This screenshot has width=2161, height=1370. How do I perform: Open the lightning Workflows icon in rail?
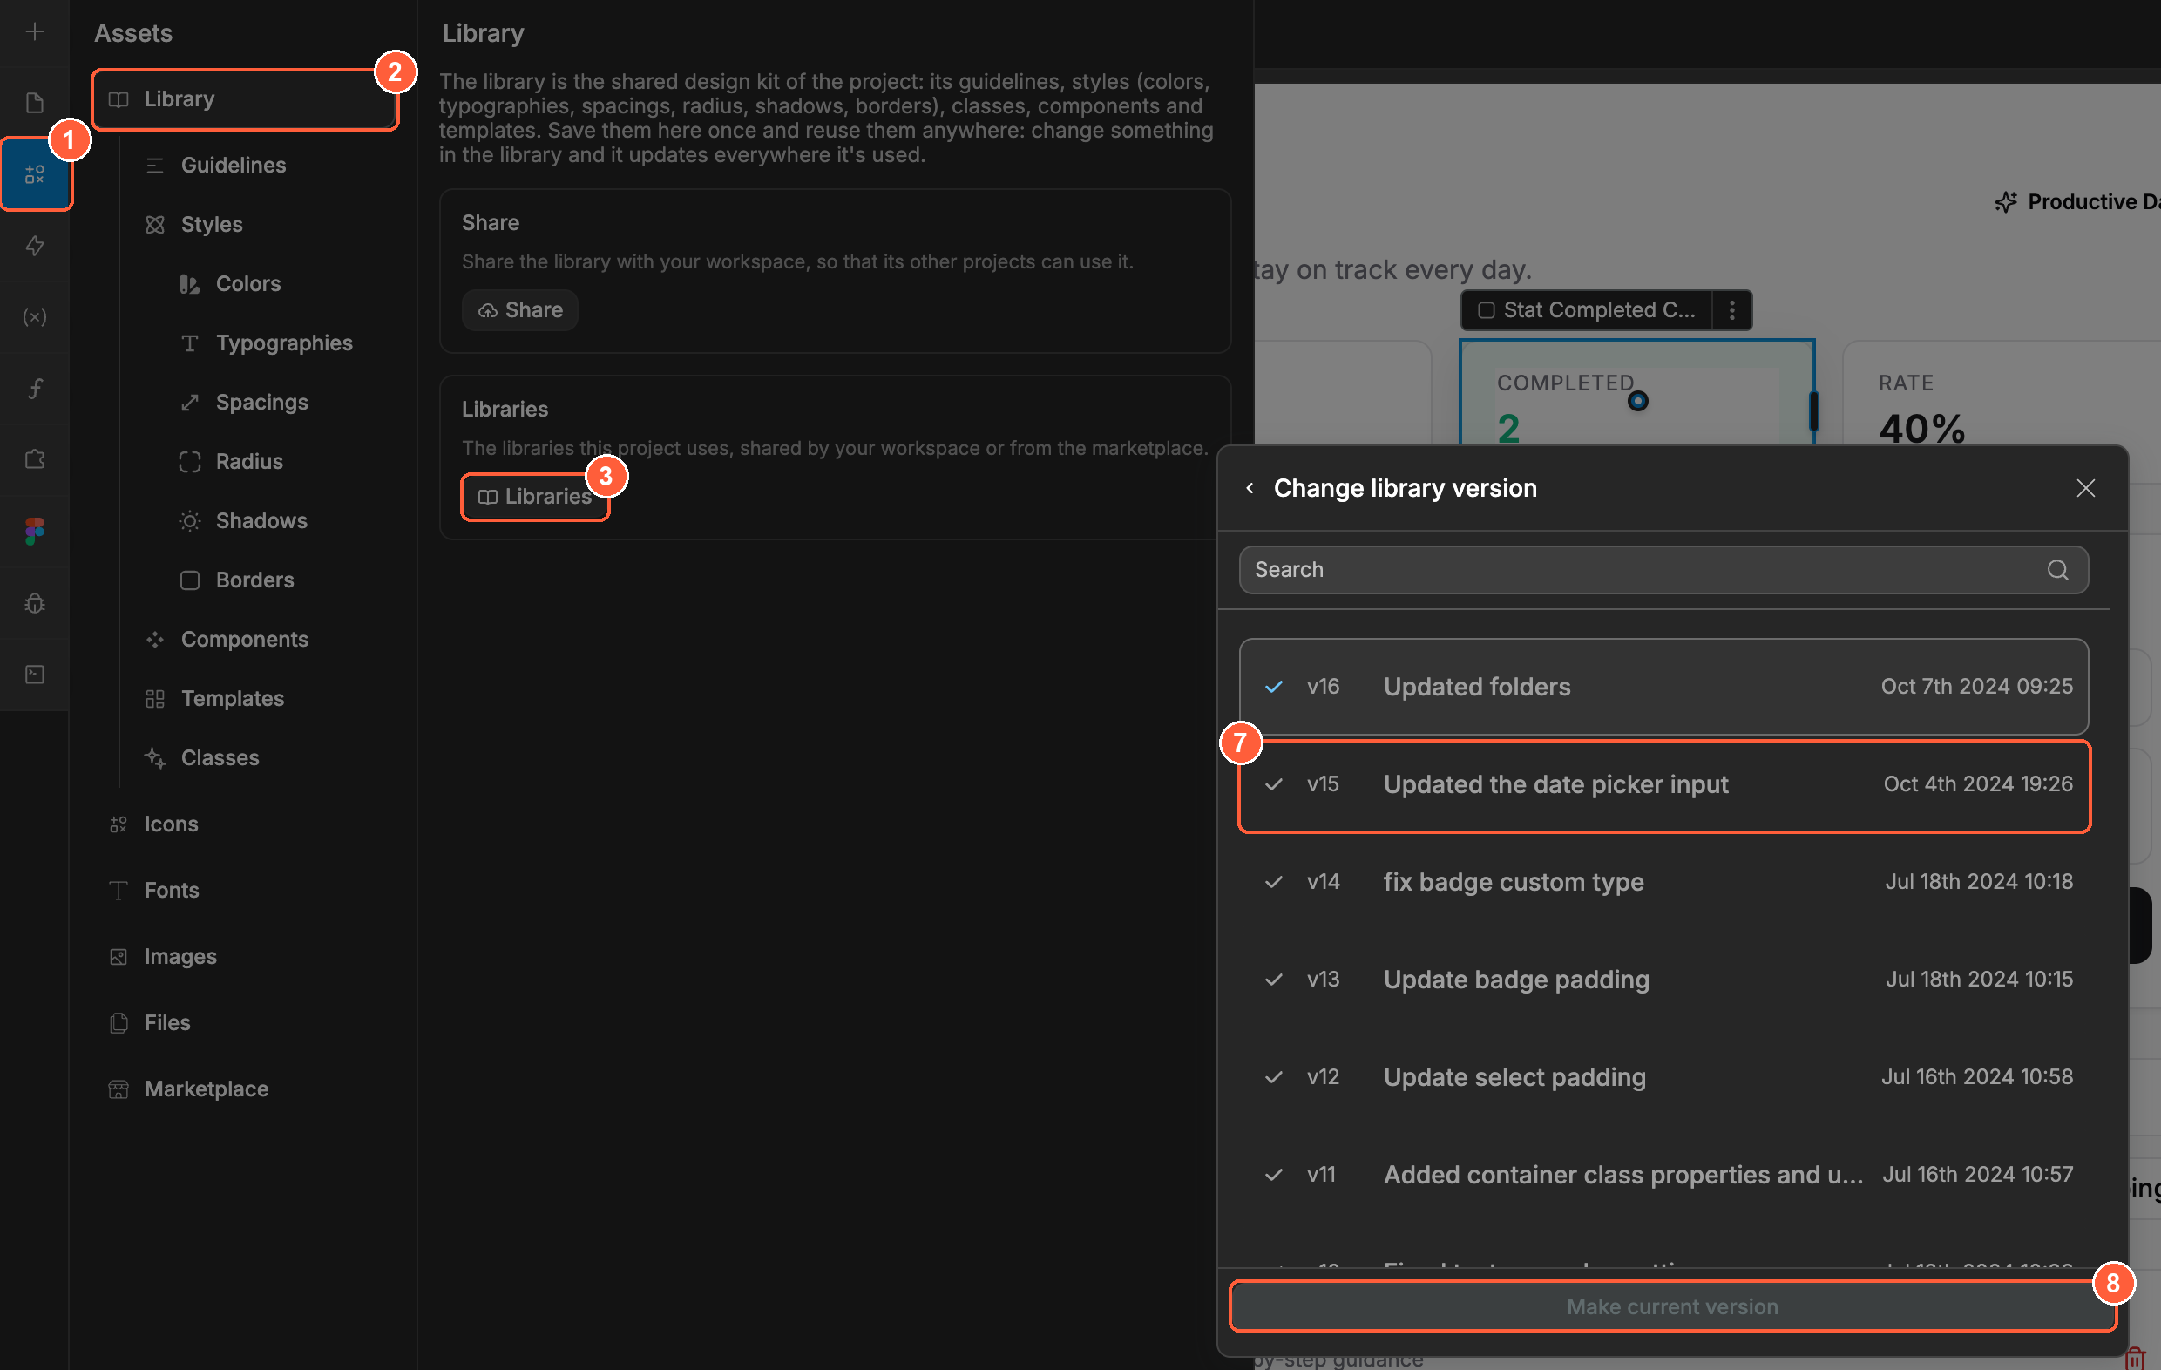(34, 245)
